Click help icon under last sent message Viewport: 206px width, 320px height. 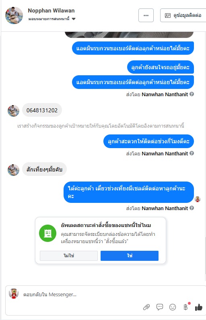pyautogui.click(x=192, y=208)
